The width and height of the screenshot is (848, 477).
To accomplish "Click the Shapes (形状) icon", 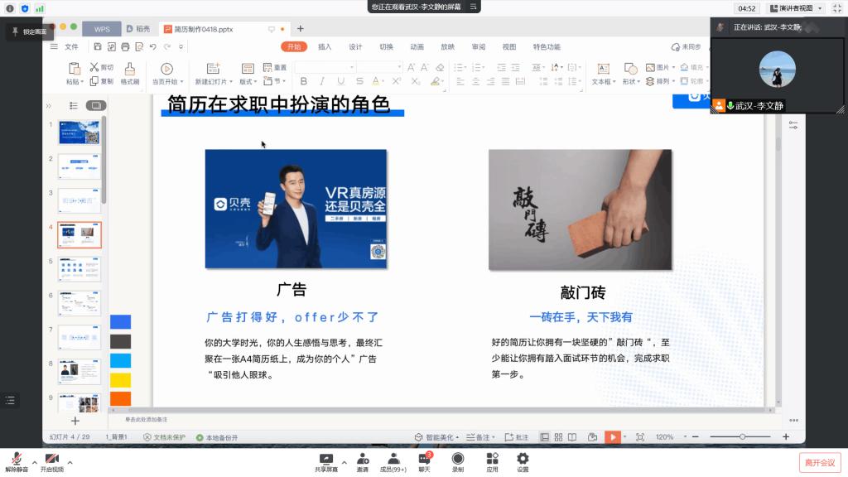I will 631,70.
